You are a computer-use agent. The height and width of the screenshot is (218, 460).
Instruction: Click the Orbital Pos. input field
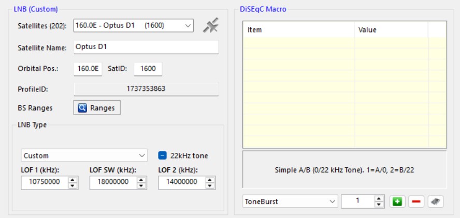point(88,68)
